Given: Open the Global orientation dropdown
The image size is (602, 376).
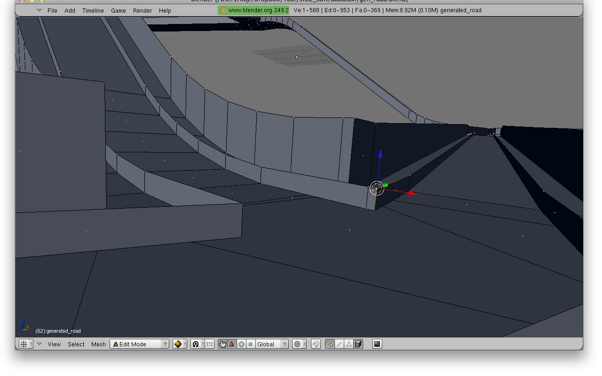Looking at the screenshot, I should point(272,344).
